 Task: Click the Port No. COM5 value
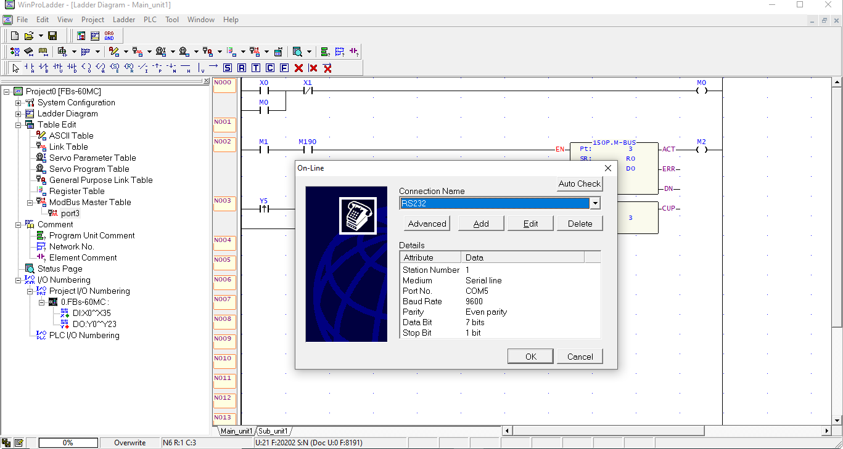point(477,291)
